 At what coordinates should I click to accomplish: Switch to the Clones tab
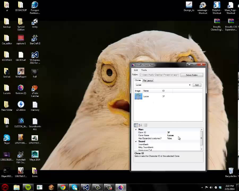tap(138, 80)
